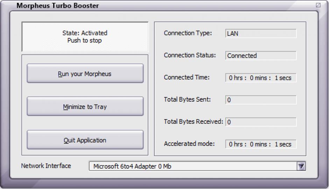
Task: Click the Connection Type field showing LAN
Action: (x=261, y=33)
